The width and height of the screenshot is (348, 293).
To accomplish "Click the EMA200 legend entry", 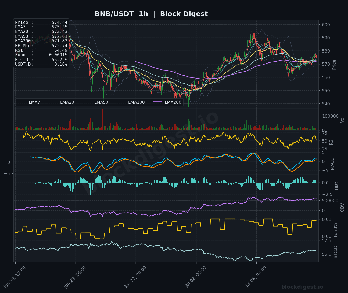I will point(167,102).
